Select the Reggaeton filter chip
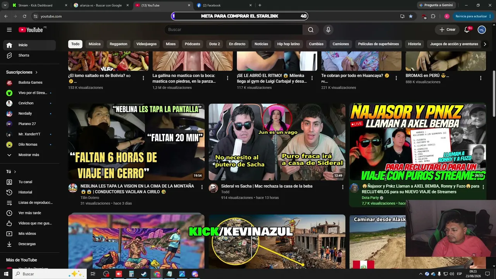This screenshot has width=496, height=279. [x=119, y=44]
